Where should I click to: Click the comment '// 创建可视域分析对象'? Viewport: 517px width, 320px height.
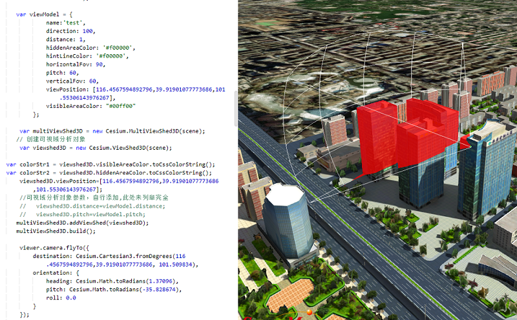(x=51, y=139)
